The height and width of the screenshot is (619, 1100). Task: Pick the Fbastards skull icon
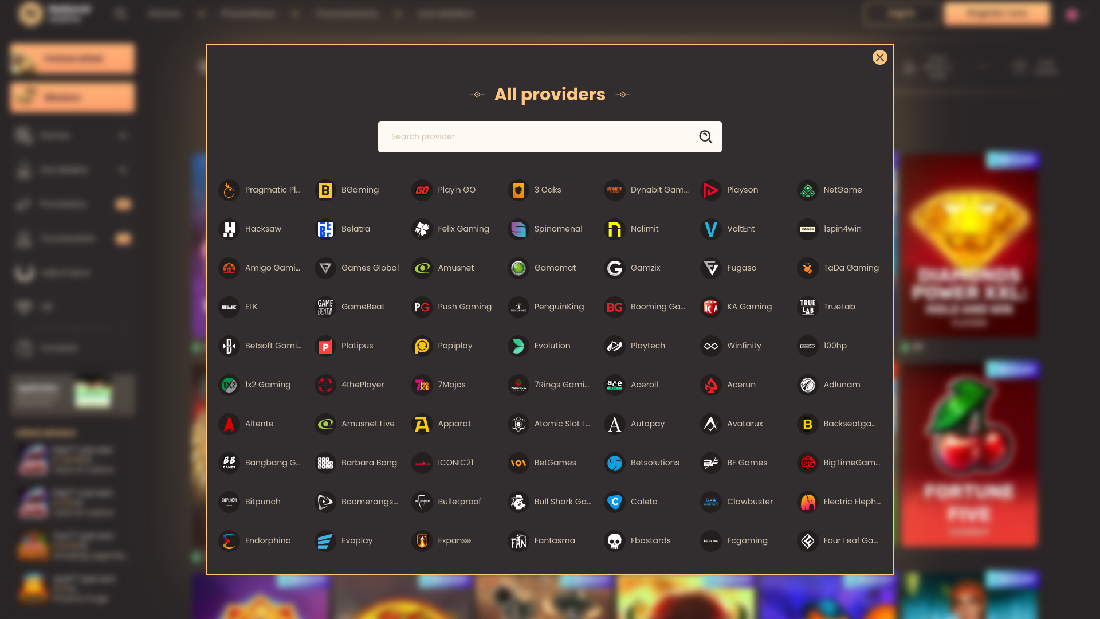(x=615, y=541)
